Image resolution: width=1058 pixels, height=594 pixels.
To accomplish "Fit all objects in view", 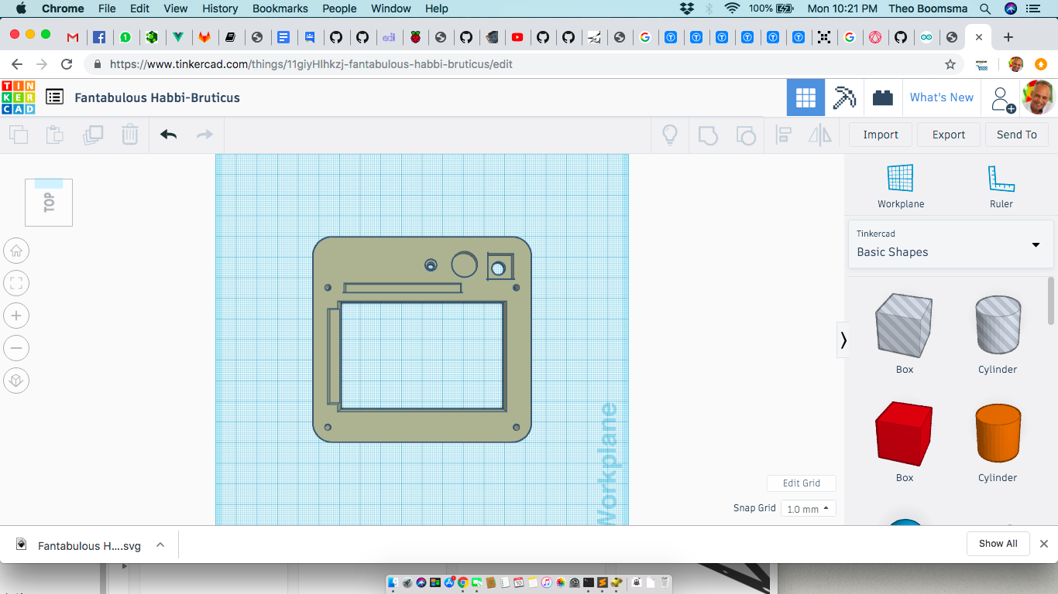I will (16, 283).
